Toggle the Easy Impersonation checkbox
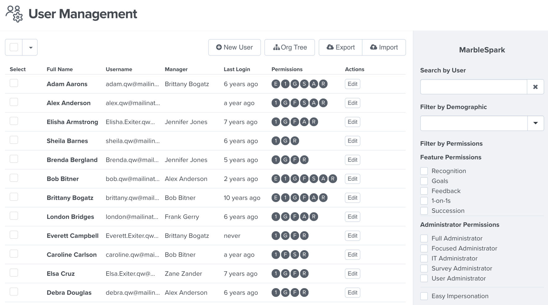The image size is (548, 305). pos(424,296)
